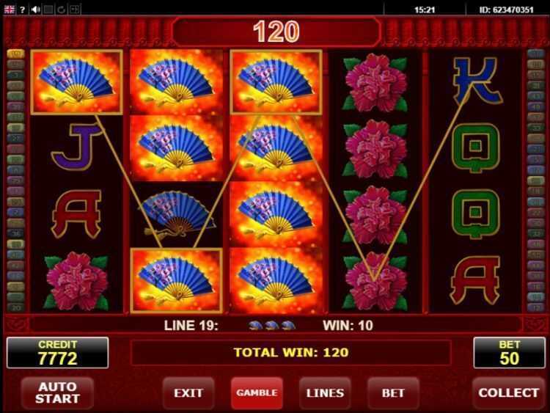Click the purple J symbol on first reel
This screenshot has width=550, height=413.
coord(77,147)
